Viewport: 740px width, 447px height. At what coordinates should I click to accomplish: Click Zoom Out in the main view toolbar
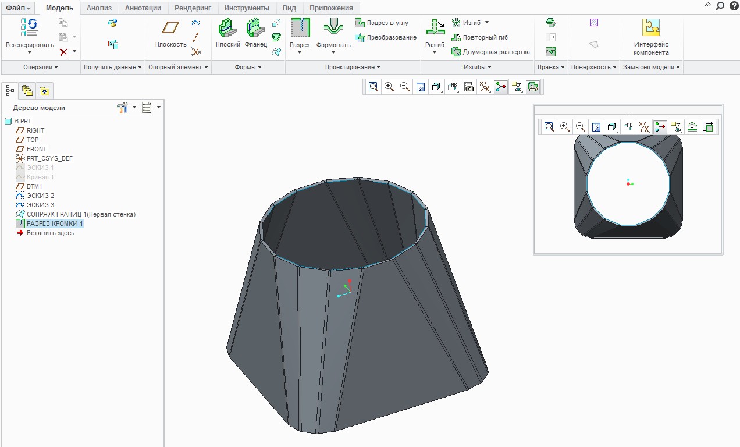click(x=405, y=87)
